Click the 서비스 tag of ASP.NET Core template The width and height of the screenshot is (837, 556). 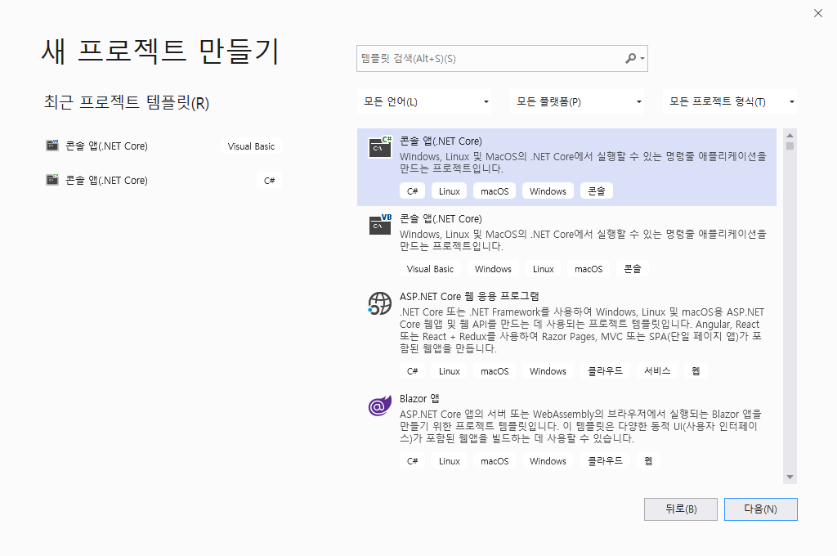(x=657, y=370)
